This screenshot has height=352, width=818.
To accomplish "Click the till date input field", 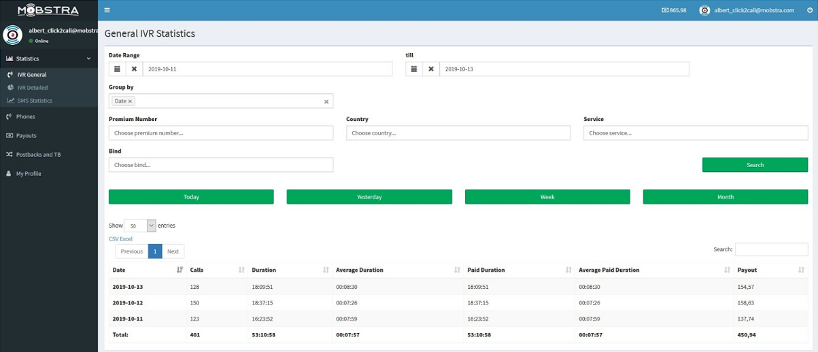I will (564, 69).
